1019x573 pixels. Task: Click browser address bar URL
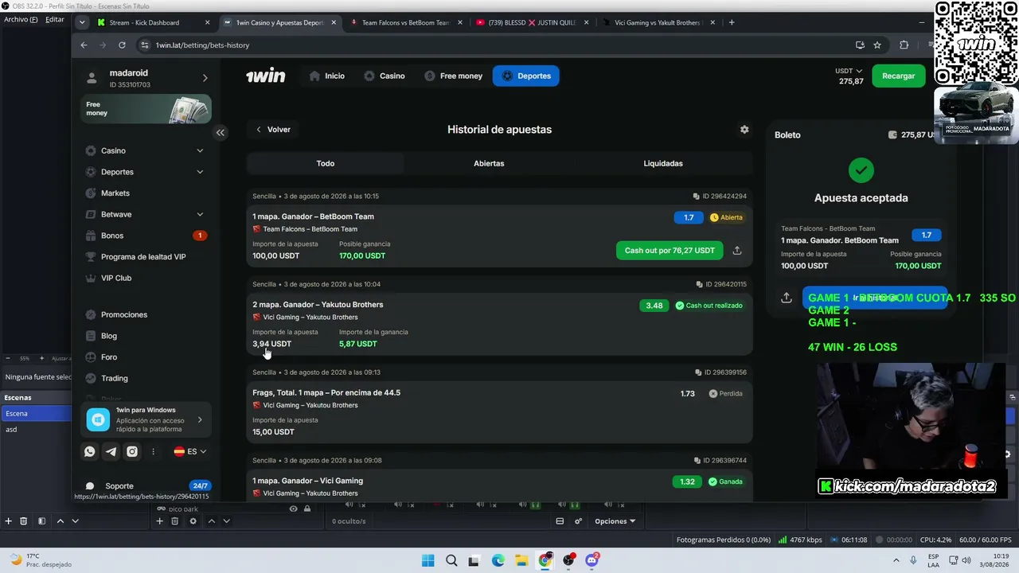coord(202,45)
